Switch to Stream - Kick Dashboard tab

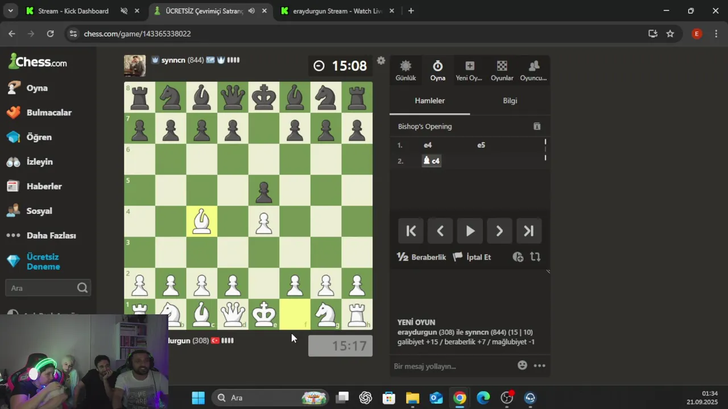[73, 11]
